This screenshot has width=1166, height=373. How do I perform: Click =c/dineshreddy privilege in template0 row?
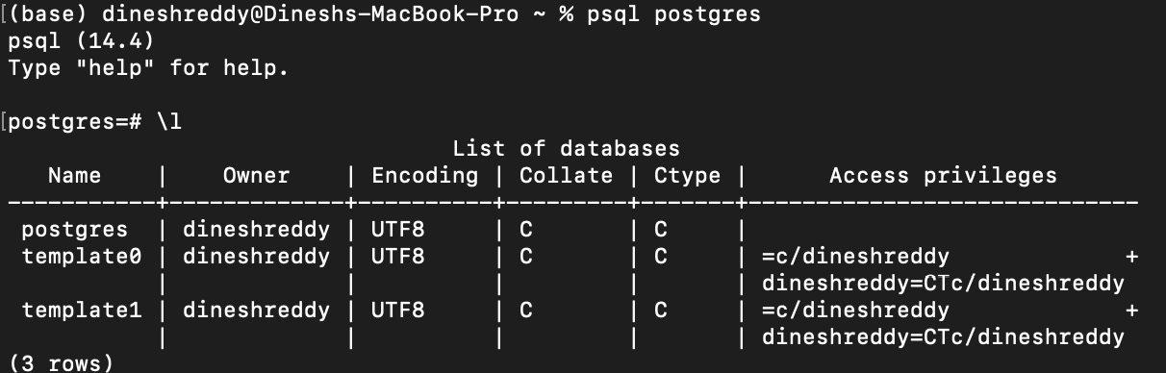pyautogui.click(x=855, y=257)
